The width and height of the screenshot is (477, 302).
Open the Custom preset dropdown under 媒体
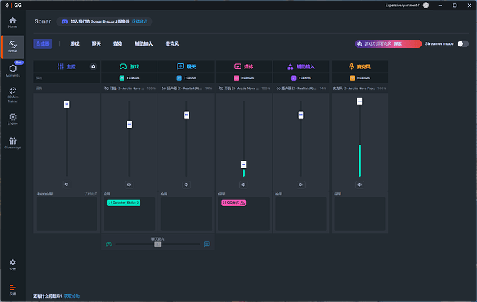coord(243,78)
